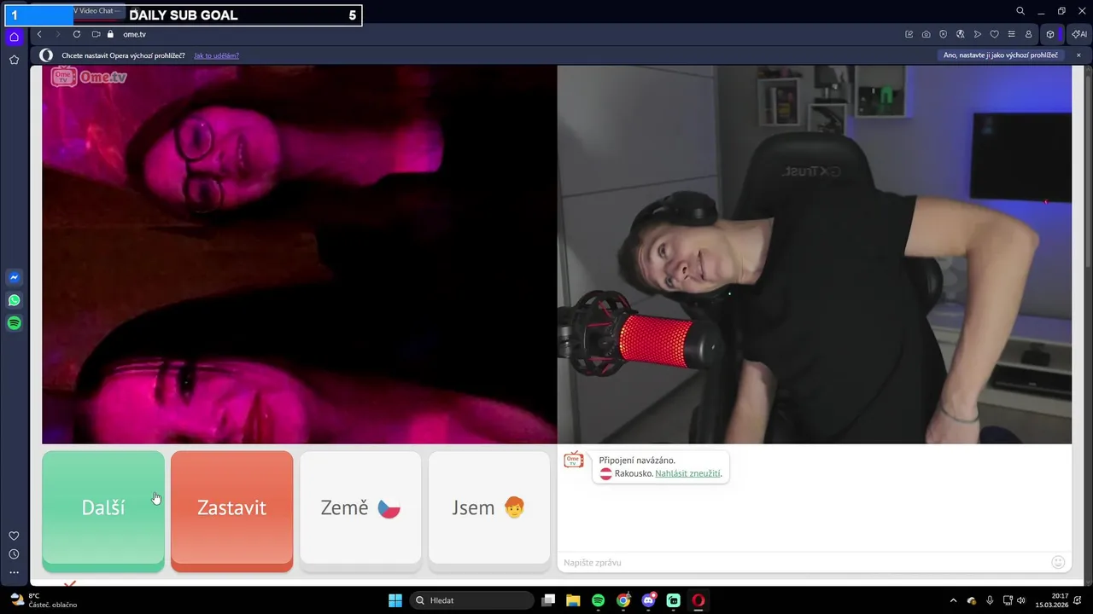Open Spotify from the taskbar
This screenshot has height=614, width=1093.
click(x=598, y=600)
